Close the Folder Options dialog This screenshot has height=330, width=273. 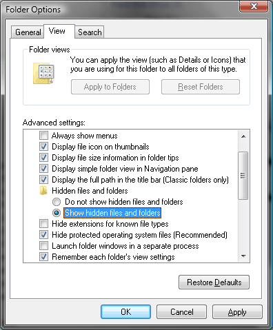[254, 6]
